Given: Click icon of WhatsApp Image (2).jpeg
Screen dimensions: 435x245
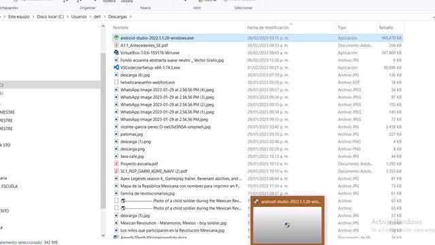Looking at the screenshot, I should click(x=116, y=104).
